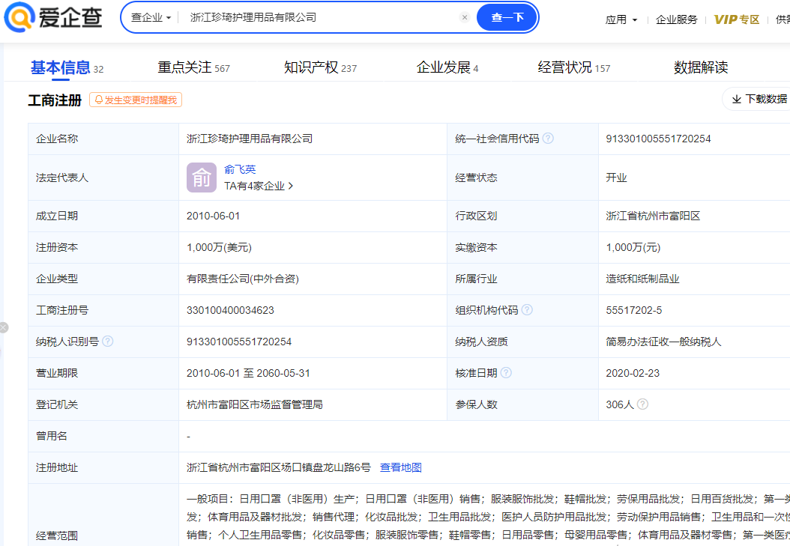790x546 pixels.
Task: Select the credit code 913301005551720254 value
Action: [658, 139]
